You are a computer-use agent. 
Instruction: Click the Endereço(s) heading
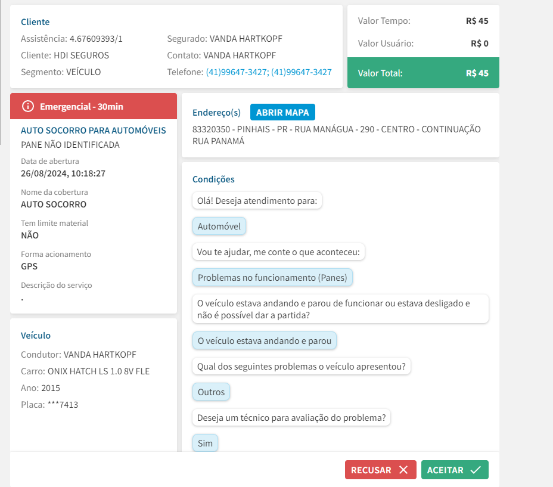(x=216, y=113)
